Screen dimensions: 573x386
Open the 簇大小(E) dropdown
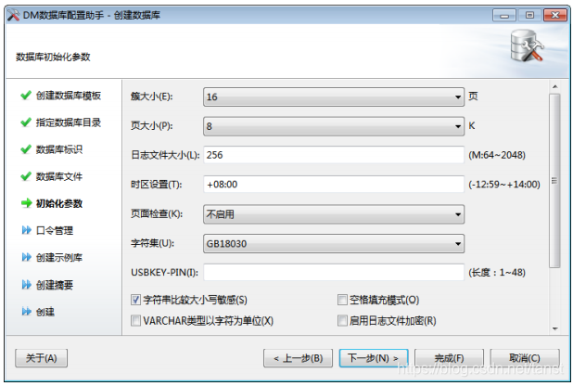(334, 96)
